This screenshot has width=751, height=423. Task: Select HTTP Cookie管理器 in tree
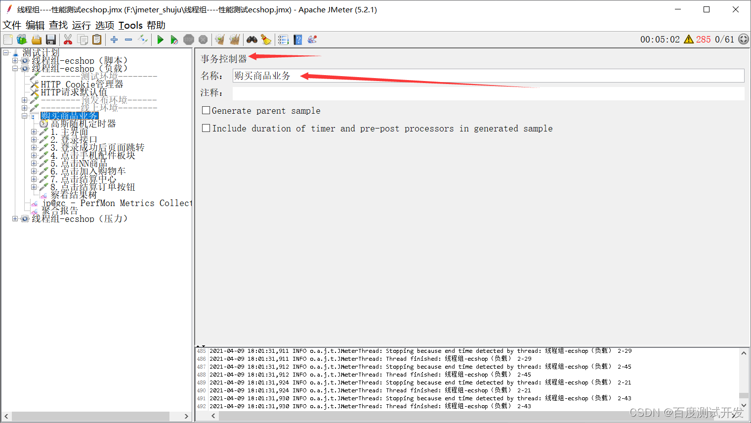pyautogui.click(x=82, y=85)
